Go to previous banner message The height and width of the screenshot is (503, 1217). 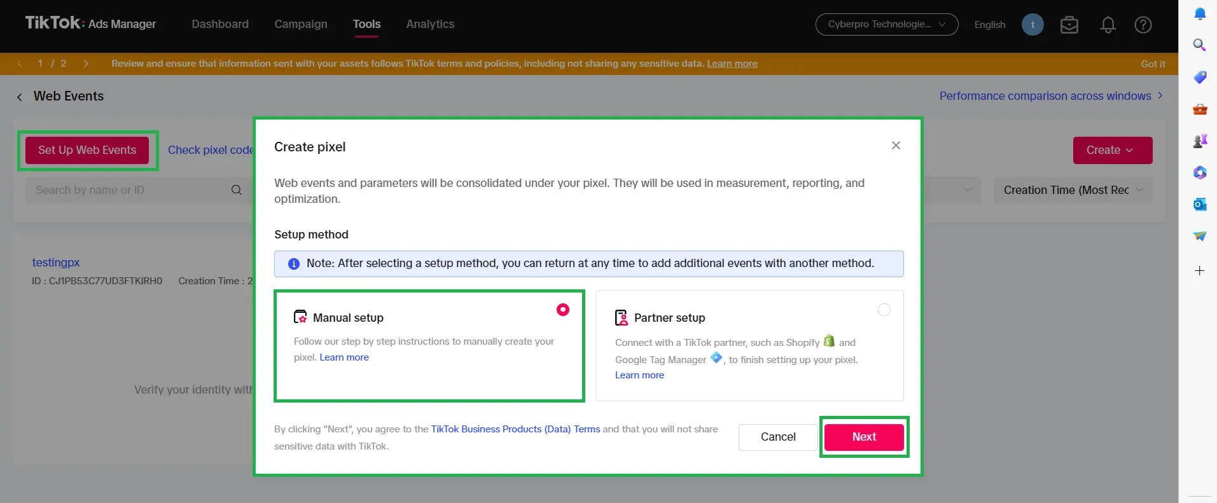(x=20, y=64)
